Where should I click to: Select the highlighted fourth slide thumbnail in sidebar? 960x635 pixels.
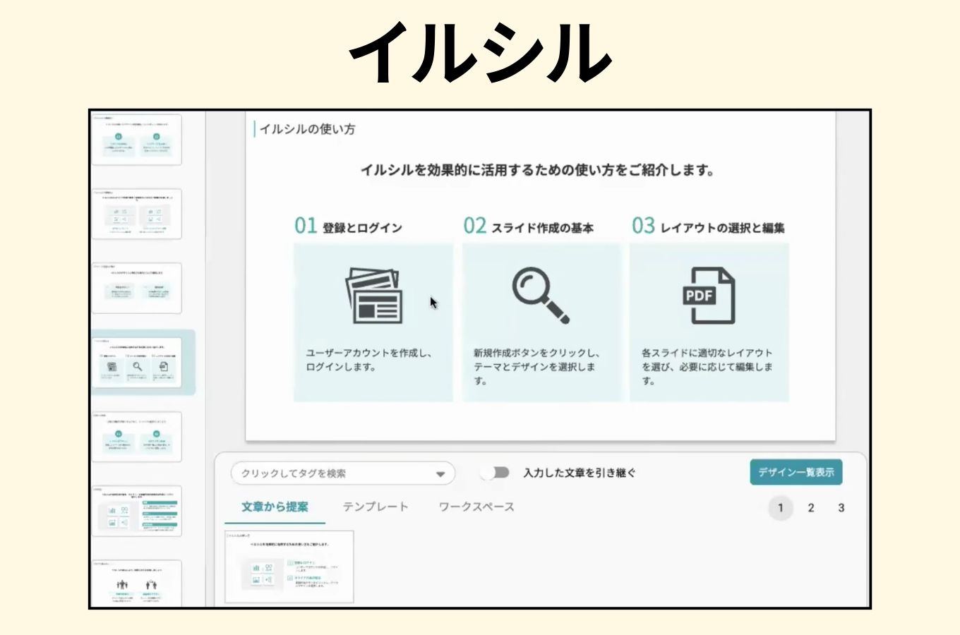click(137, 362)
